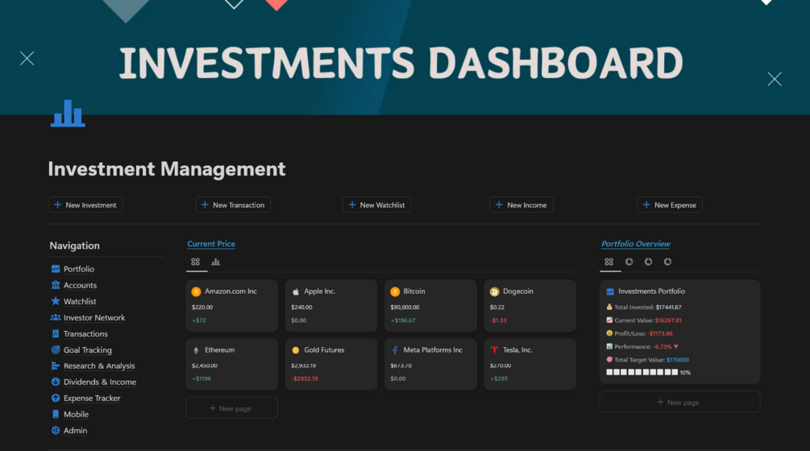The image size is (810, 451).
Task: Click the Ethereum diamond icon
Action: click(x=196, y=350)
